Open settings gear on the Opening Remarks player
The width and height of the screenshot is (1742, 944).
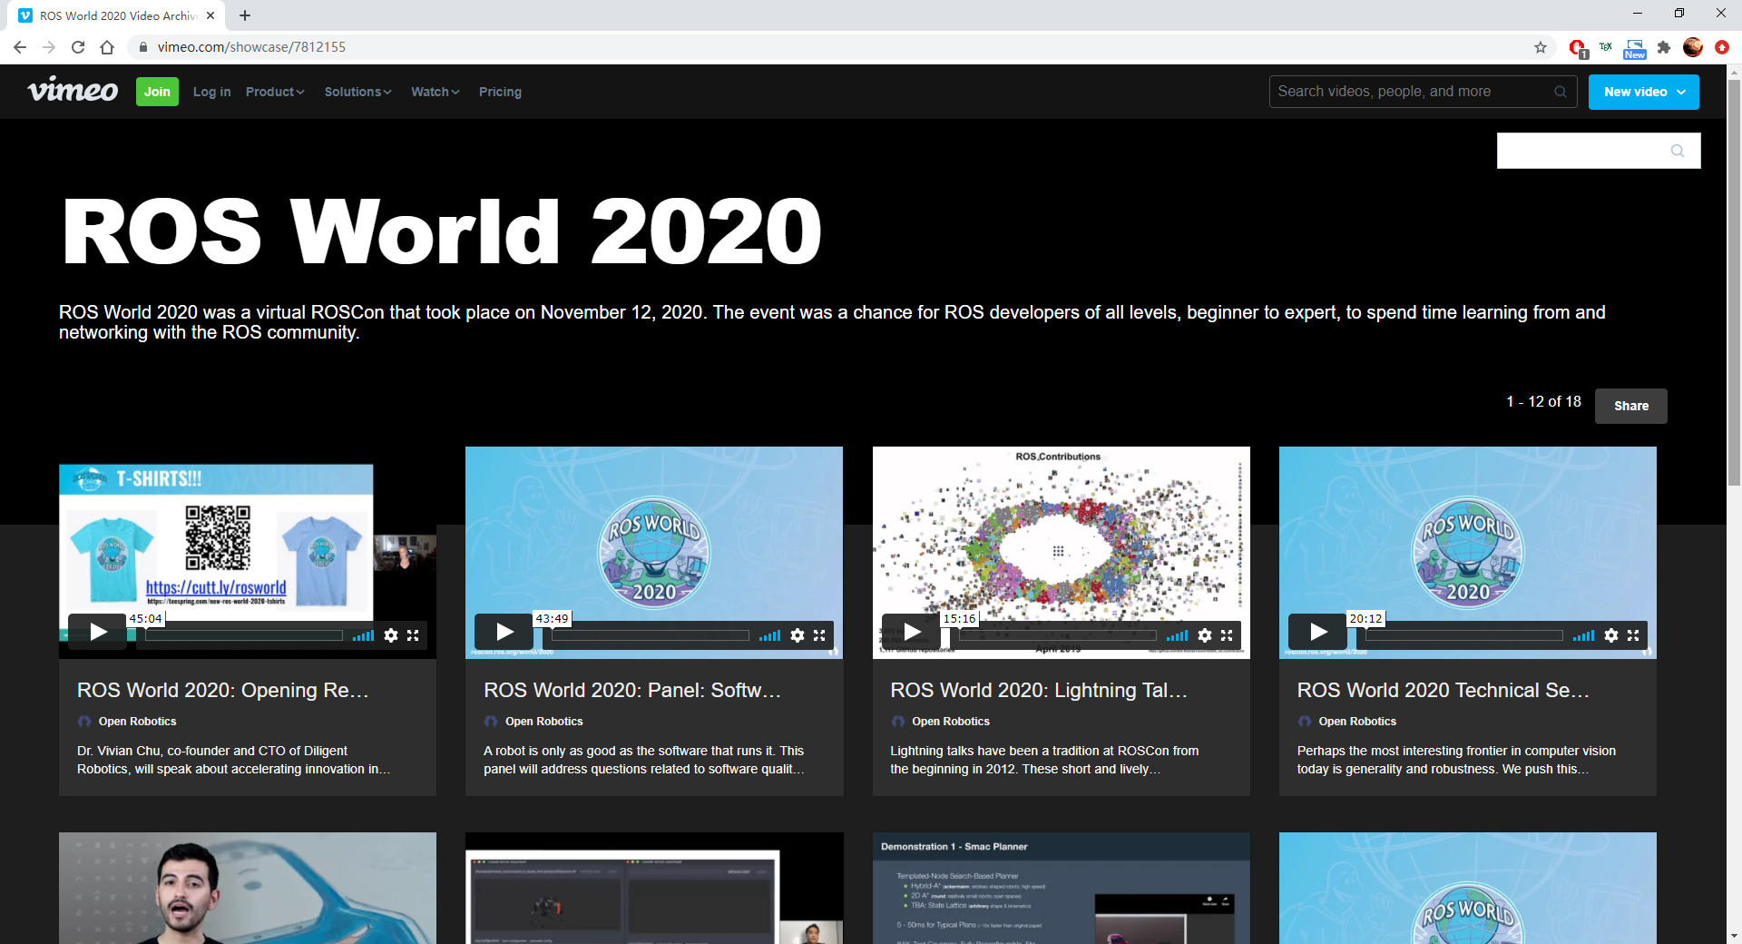391,635
